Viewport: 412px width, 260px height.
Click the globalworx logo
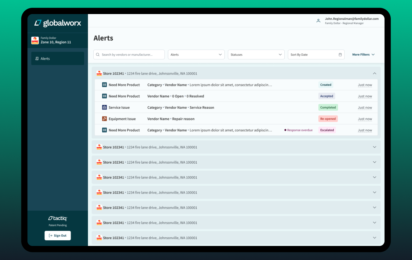(58, 23)
